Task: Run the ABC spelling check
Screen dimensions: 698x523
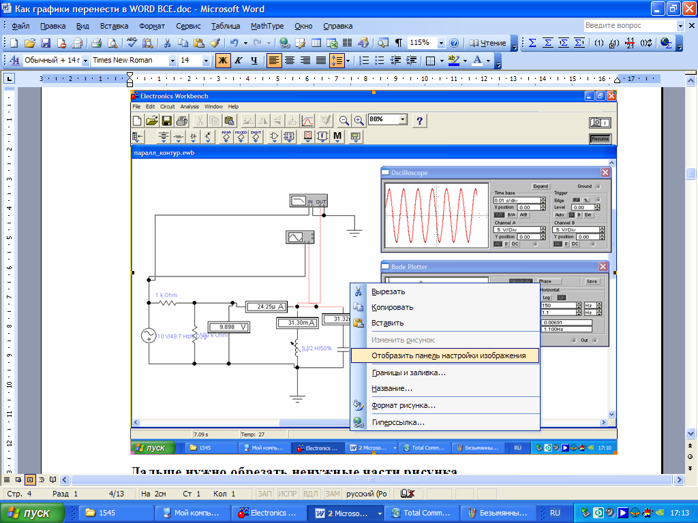Action: coord(132,43)
